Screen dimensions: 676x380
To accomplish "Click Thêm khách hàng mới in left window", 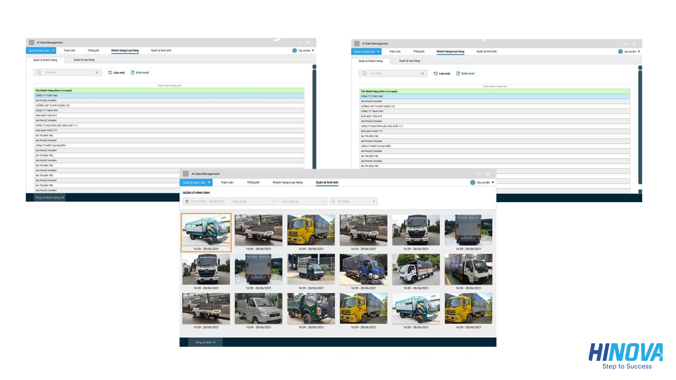I will [169, 85].
